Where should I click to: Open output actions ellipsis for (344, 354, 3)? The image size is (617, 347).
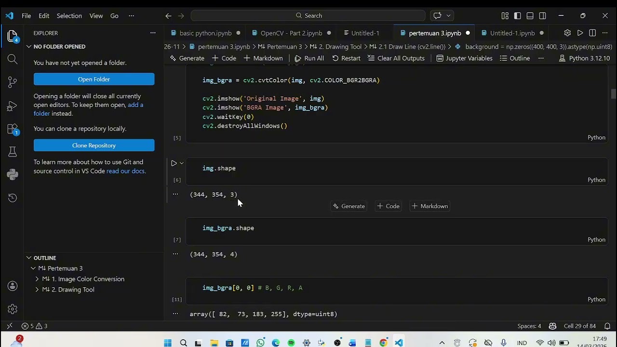click(x=175, y=194)
